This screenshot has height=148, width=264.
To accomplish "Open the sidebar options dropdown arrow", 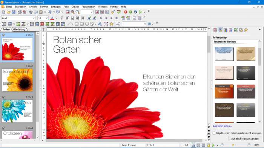I will coord(259,30).
